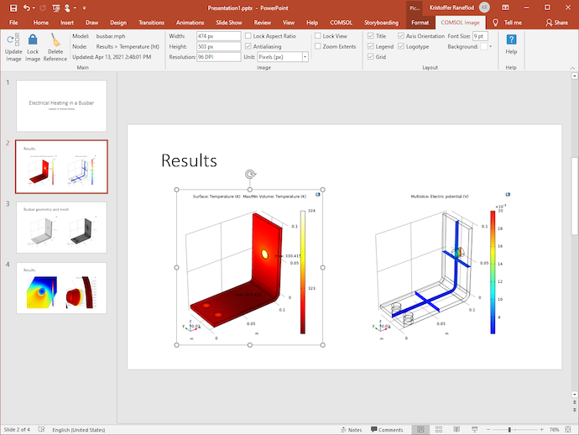Click English (United States) language button

coord(79,429)
